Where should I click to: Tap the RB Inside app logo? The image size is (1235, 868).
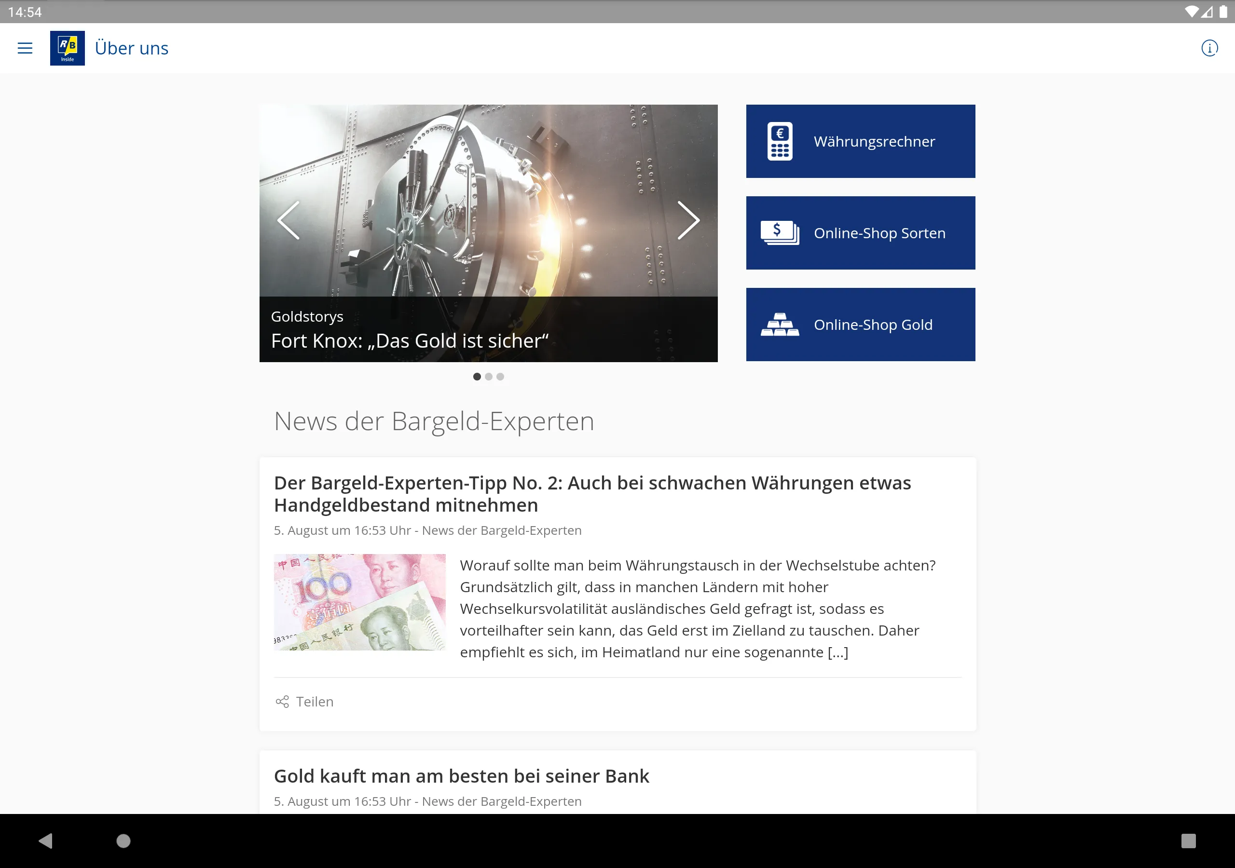[x=67, y=48]
